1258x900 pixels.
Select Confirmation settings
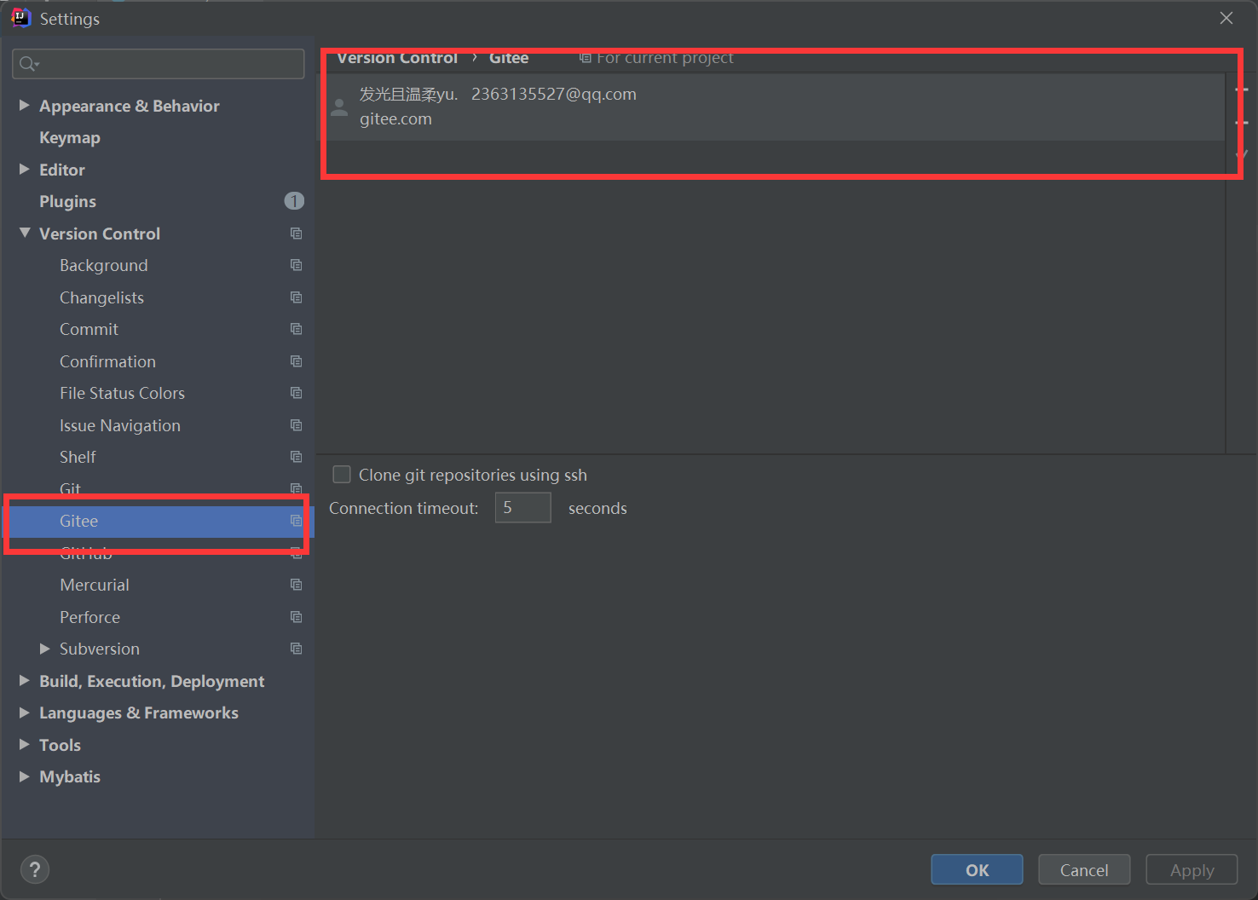pos(107,361)
